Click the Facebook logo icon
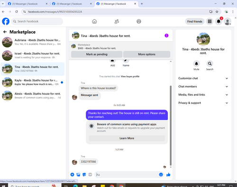 point(6,21)
